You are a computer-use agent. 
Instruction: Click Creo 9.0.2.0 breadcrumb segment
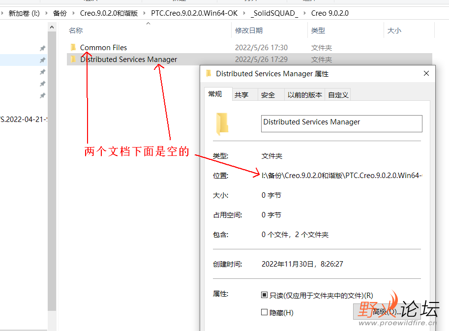(330, 13)
